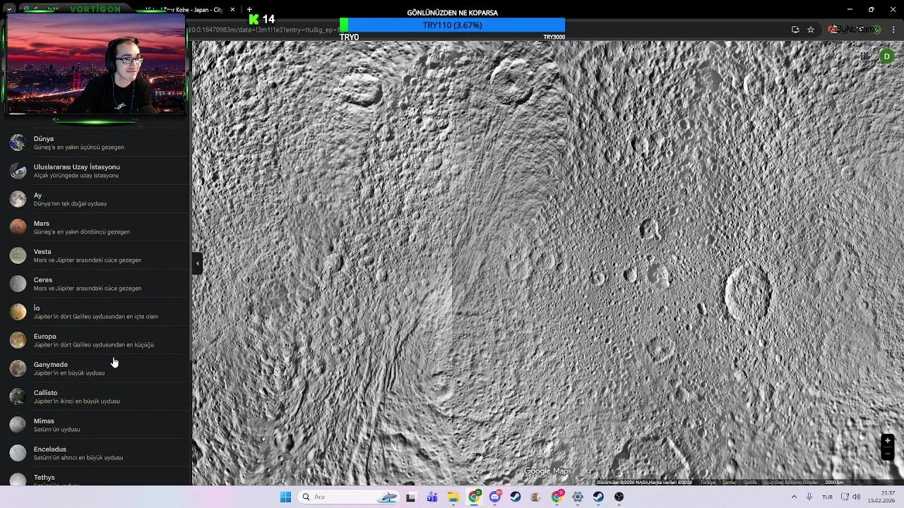Click the taskbar Ara search box
The height and width of the screenshot is (508, 904).
click(350, 497)
